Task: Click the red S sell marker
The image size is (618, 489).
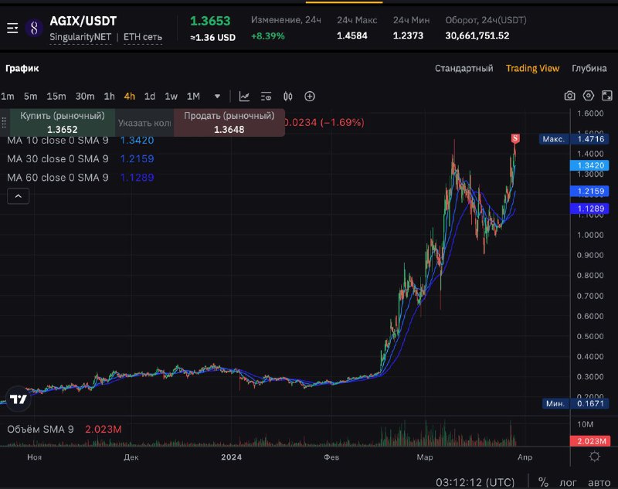Action: pos(515,138)
